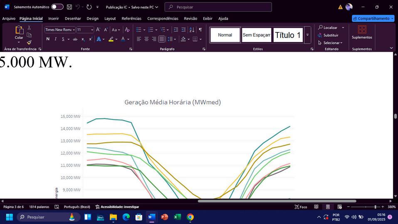
Task: Click Localizar find button
Action: tap(328, 27)
